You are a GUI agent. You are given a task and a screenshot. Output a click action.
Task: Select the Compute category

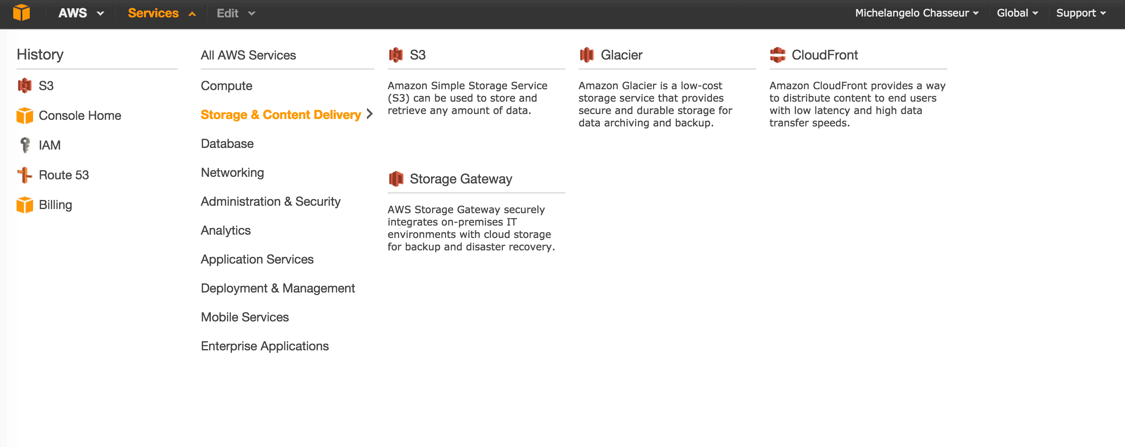pos(226,86)
